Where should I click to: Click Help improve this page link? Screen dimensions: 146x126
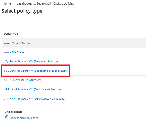(24, 118)
